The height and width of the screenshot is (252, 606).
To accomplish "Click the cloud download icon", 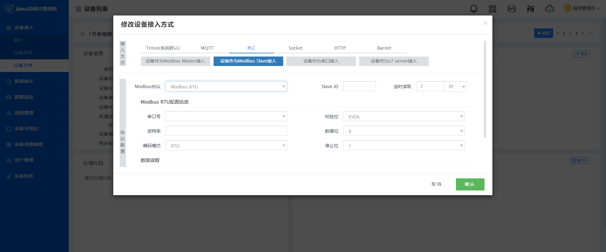I will [x=549, y=9].
